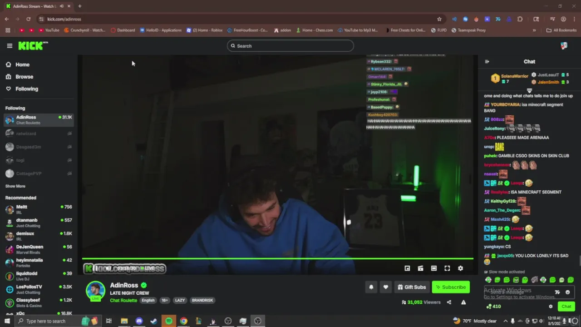
Task: Collapse the chat panel with the arrow icon
Action: click(487, 62)
